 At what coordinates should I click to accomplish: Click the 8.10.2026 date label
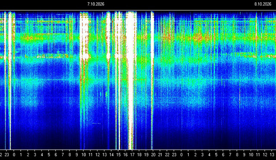263,4
